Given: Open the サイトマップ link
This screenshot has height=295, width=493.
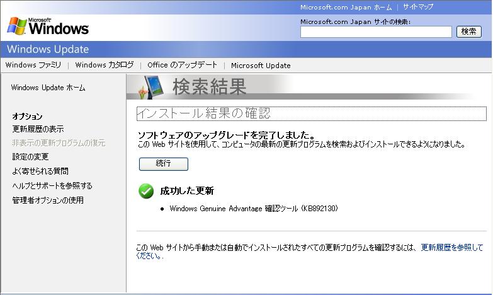Looking at the screenshot, I should [x=418, y=7].
